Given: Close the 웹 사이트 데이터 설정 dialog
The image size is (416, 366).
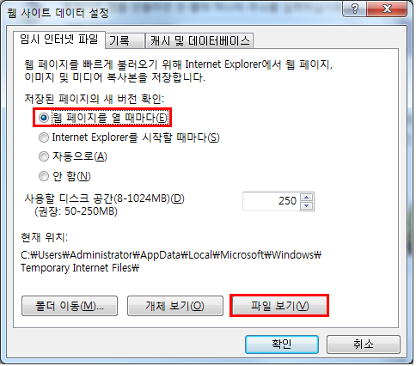Looking at the screenshot, I should tap(387, 9).
